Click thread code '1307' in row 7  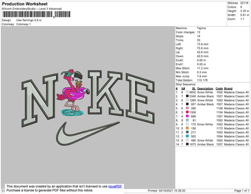(x=220, y=116)
